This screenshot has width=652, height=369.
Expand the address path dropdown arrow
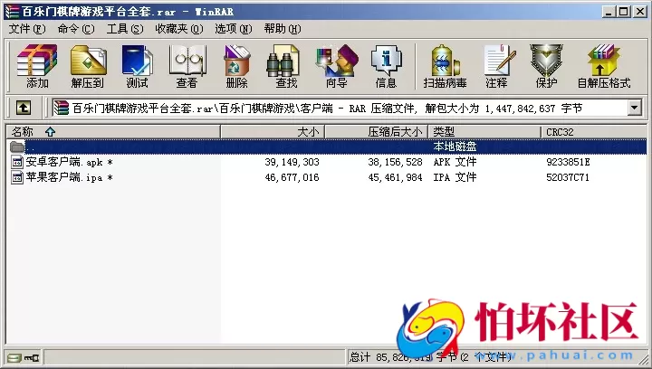tap(634, 109)
